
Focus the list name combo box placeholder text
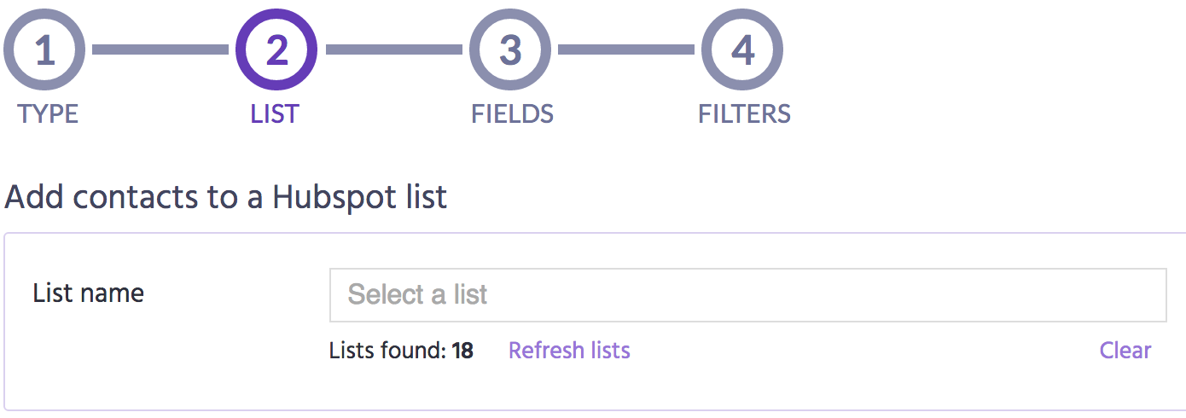click(417, 295)
